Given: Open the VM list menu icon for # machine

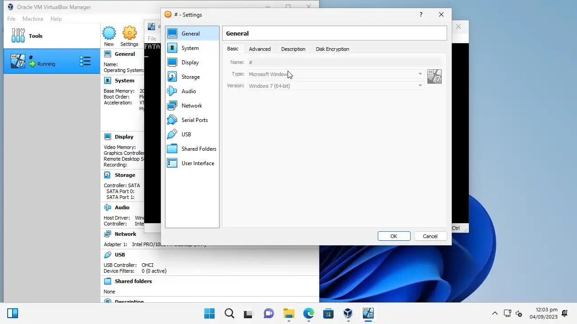Looking at the screenshot, I should 85,61.
